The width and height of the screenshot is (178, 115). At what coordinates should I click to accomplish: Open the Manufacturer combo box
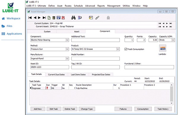(x=67, y=58)
